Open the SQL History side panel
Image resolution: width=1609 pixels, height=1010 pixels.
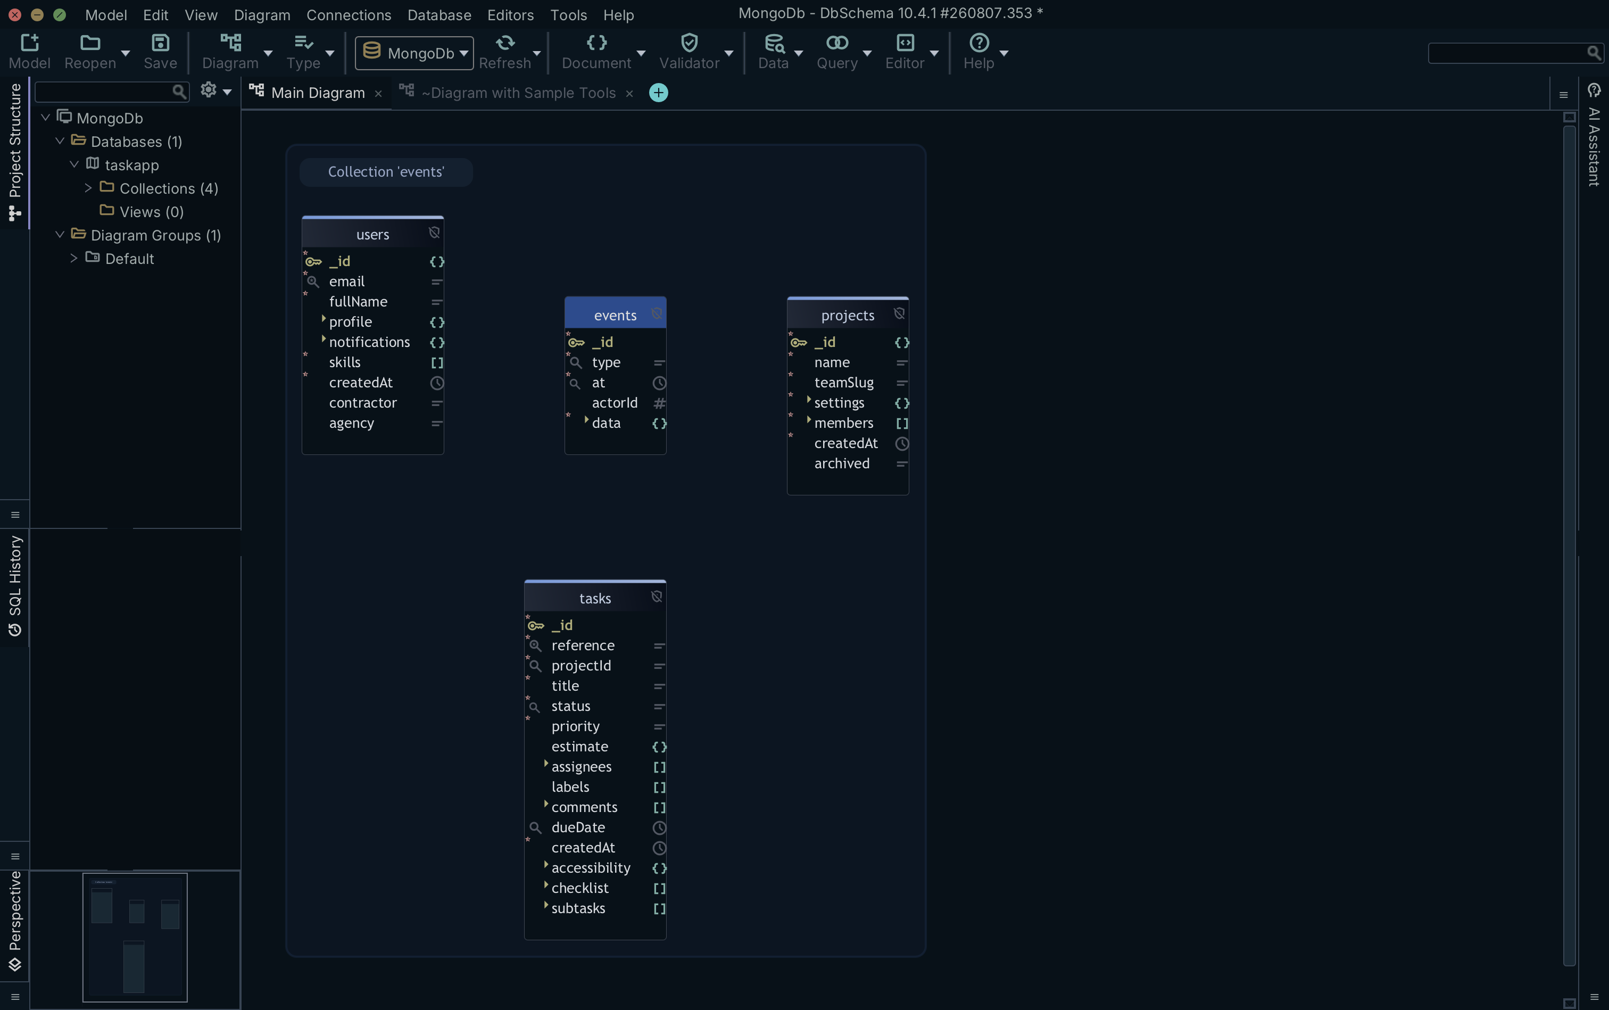point(15,585)
